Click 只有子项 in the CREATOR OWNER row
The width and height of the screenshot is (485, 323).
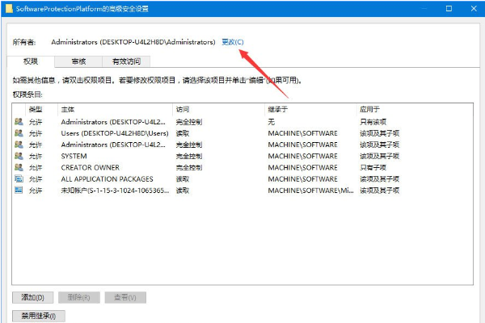(373, 167)
